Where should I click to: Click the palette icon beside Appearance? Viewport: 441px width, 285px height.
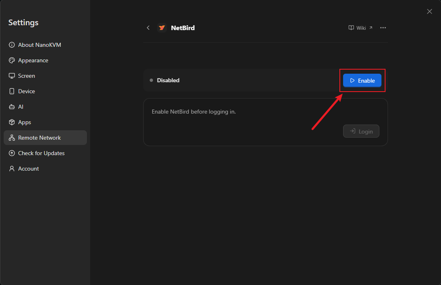[x=12, y=60]
